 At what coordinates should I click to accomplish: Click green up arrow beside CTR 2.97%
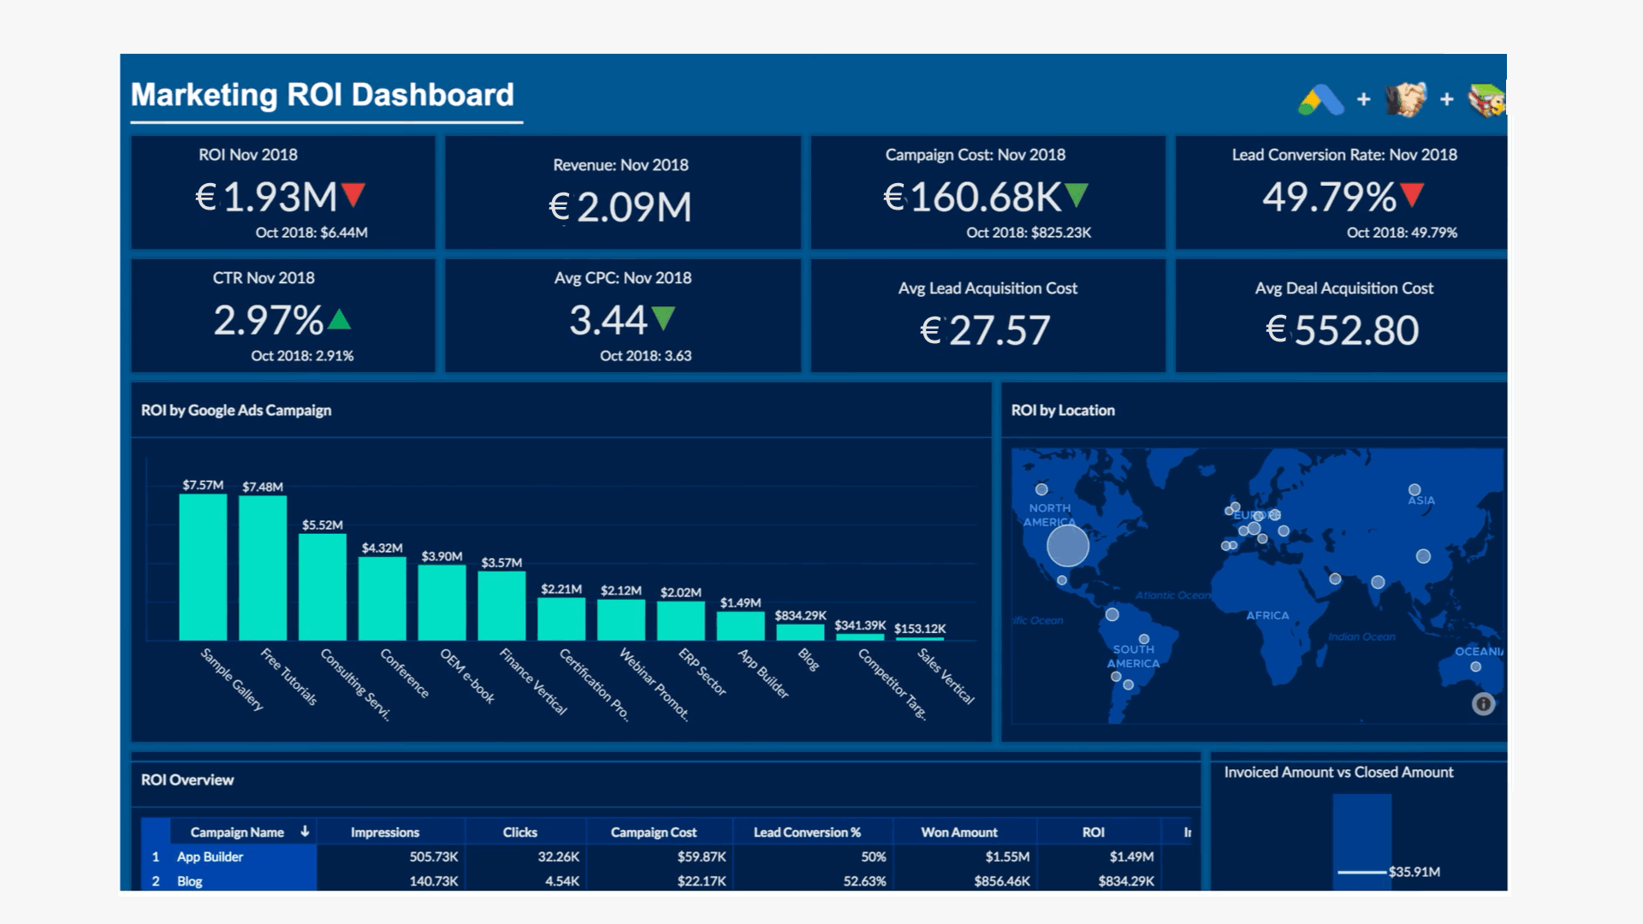click(x=339, y=320)
